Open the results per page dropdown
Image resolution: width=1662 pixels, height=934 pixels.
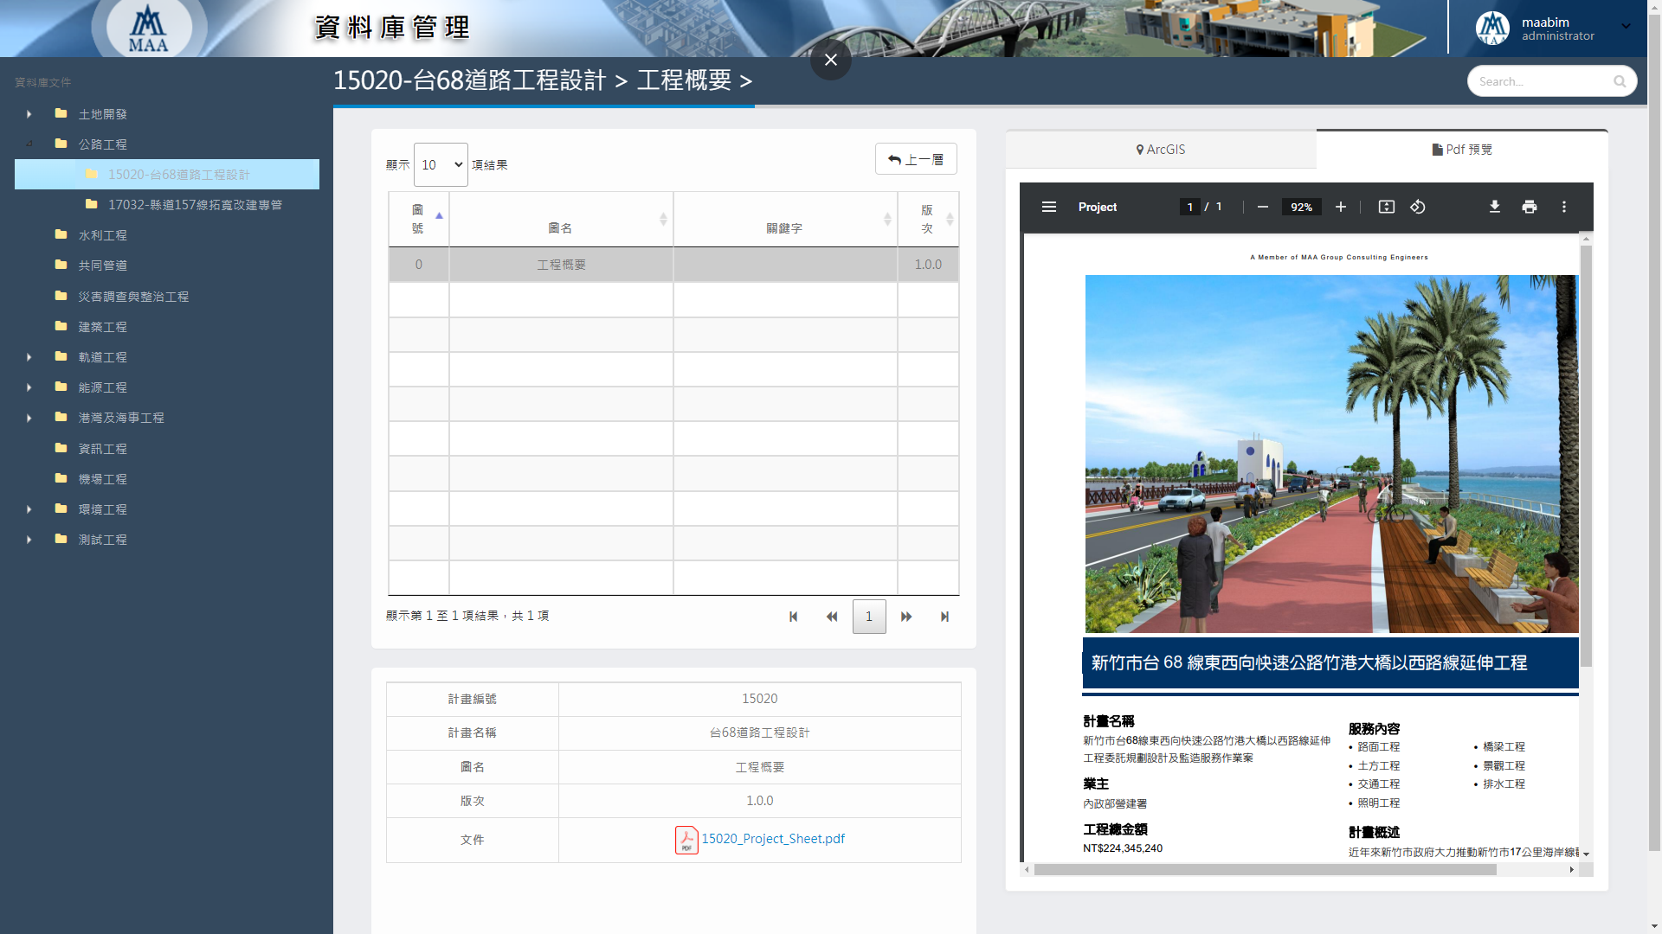tap(441, 164)
